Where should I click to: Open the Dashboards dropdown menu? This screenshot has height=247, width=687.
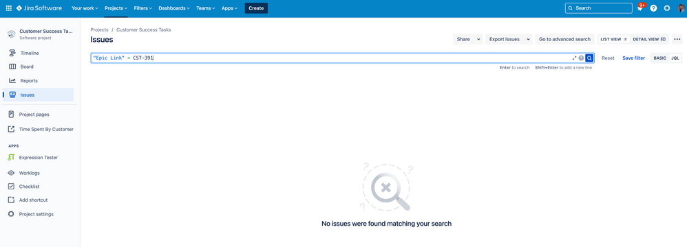tap(174, 8)
